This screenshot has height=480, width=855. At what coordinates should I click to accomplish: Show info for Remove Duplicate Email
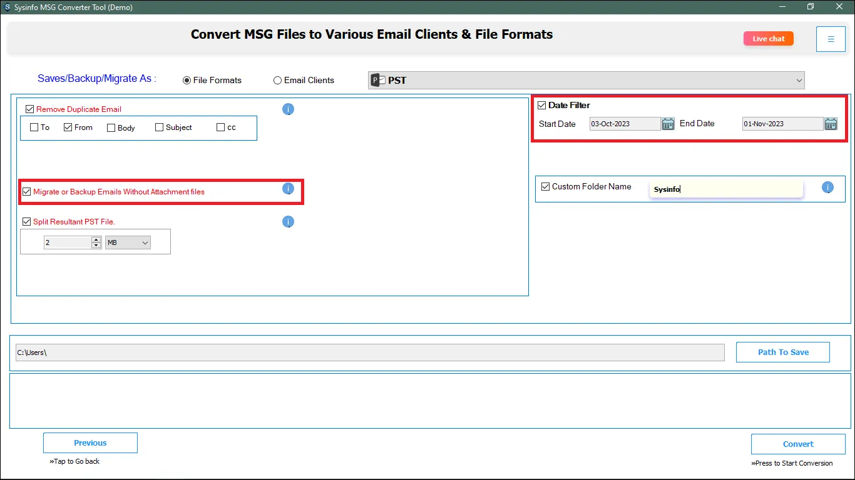(x=288, y=109)
